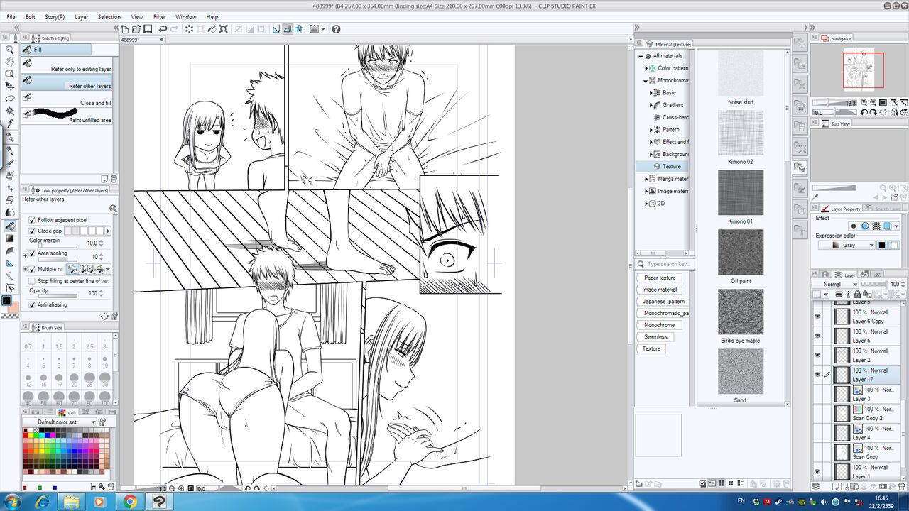This screenshot has height=511, width=909.
Task: Toggle the Area scaling checkbox
Action: pos(32,253)
